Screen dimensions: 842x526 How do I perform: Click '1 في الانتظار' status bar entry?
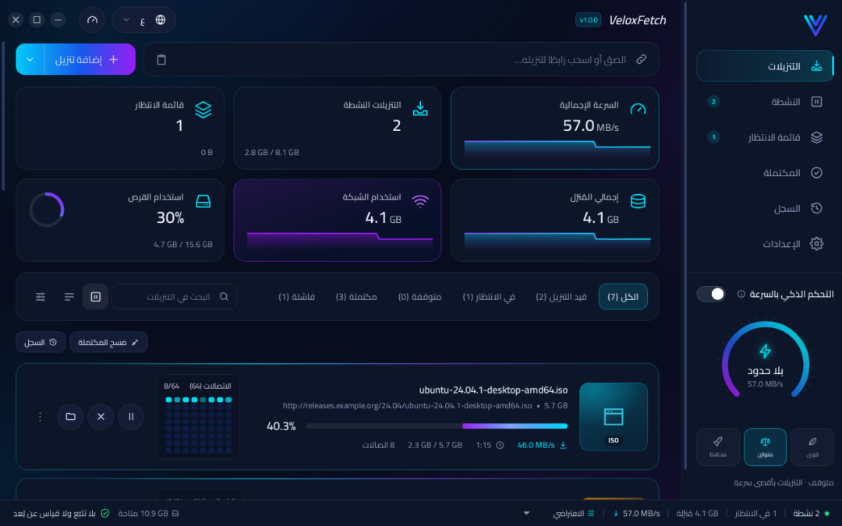pyautogui.click(x=755, y=513)
